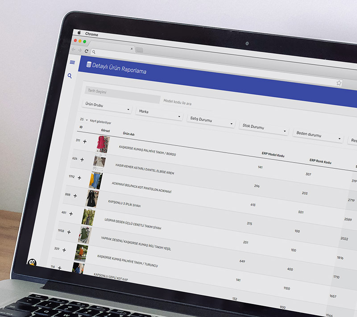This screenshot has width=357, height=317.
Task: Open the hamburger menu icon
Action: point(72,62)
